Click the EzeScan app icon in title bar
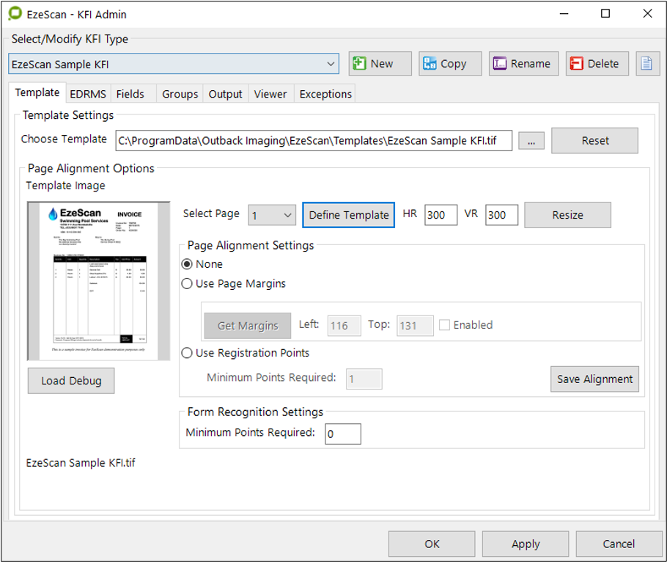Viewport: 667px width, 562px height. click(14, 14)
